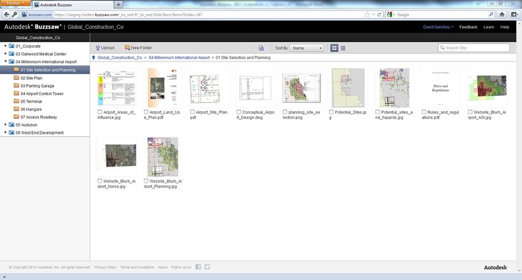The width and height of the screenshot is (522, 280).
Task: Open the Potential_Sites.jpg map thumbnail
Action: pos(348,88)
